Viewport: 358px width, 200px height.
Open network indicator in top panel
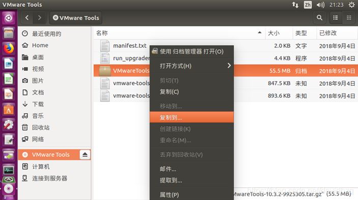(x=295, y=5)
